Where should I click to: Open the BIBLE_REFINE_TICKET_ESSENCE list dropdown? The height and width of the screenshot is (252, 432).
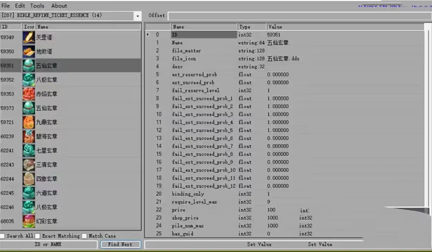tap(138, 16)
